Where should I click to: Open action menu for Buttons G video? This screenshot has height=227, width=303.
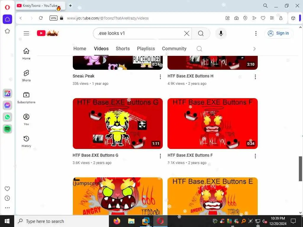[x=160, y=156]
